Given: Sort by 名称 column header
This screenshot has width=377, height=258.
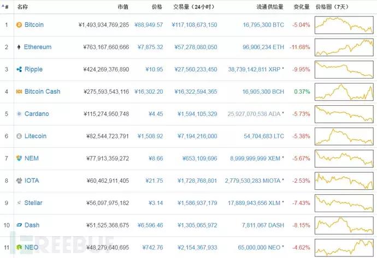Looking at the screenshot, I should tap(22, 7).
